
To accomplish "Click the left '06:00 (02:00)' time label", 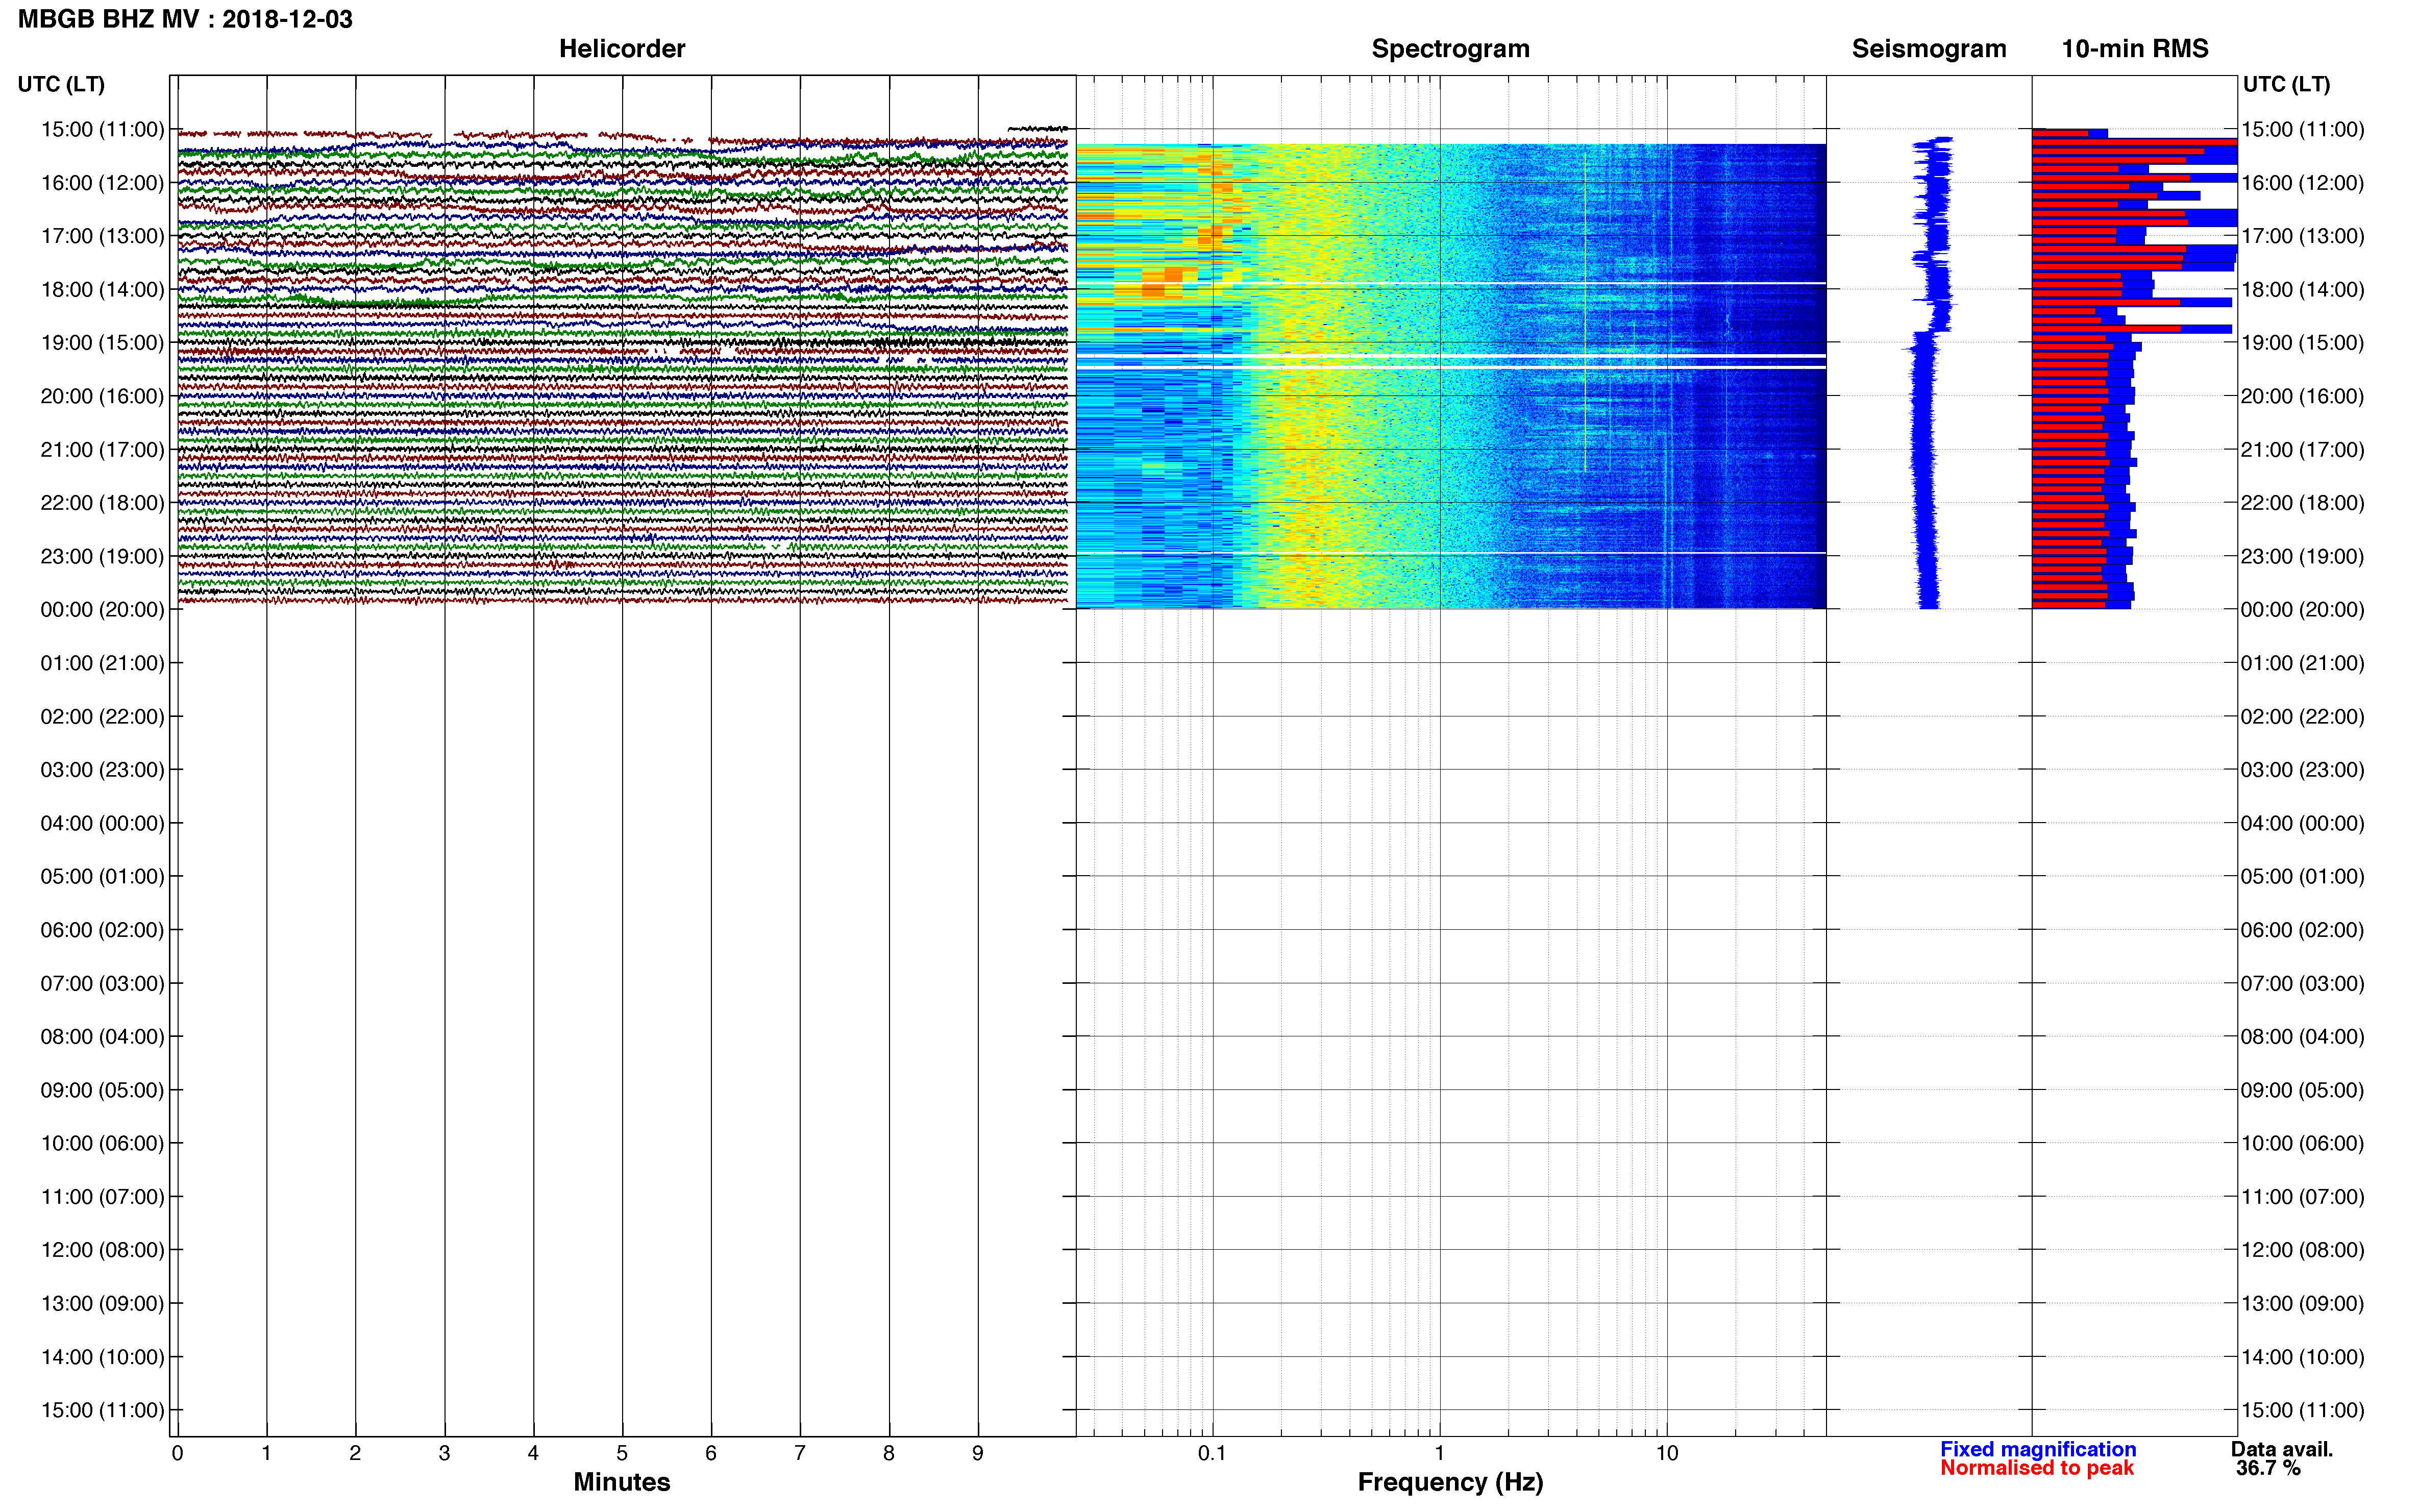I will 102,929.
